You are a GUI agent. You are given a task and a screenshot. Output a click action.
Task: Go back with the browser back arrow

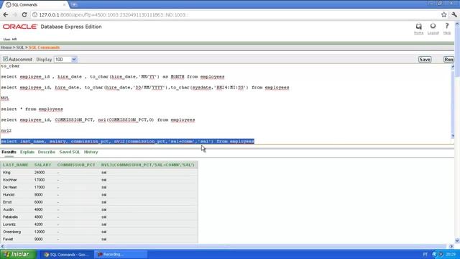coord(6,14)
